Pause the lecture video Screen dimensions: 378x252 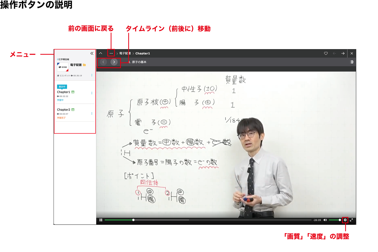click(x=101, y=220)
